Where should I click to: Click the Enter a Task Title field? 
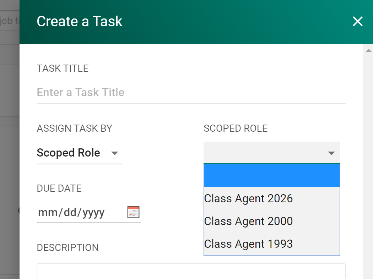coord(191,93)
